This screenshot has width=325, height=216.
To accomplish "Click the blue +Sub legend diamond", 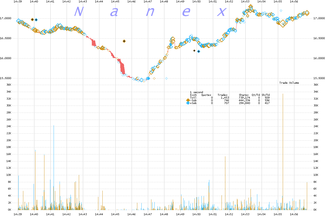I will [188, 103].
